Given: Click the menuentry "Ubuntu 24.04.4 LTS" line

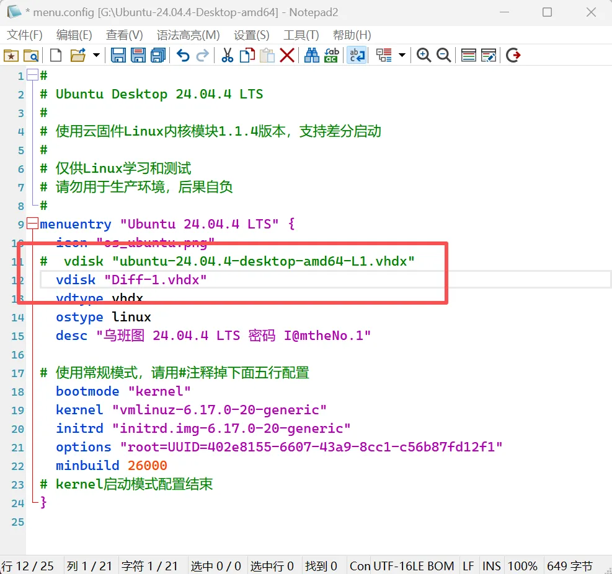Looking at the screenshot, I should (x=167, y=224).
